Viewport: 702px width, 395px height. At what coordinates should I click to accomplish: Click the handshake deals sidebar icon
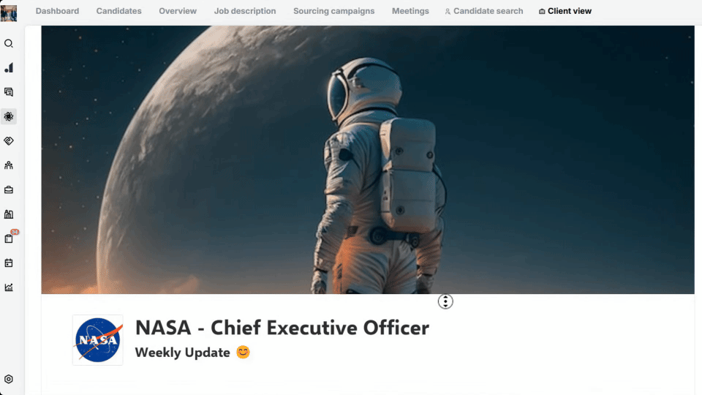click(x=9, y=141)
